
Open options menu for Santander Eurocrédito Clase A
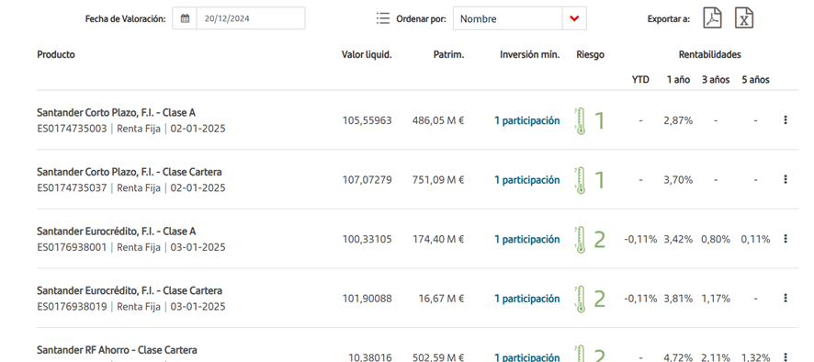pyautogui.click(x=785, y=238)
